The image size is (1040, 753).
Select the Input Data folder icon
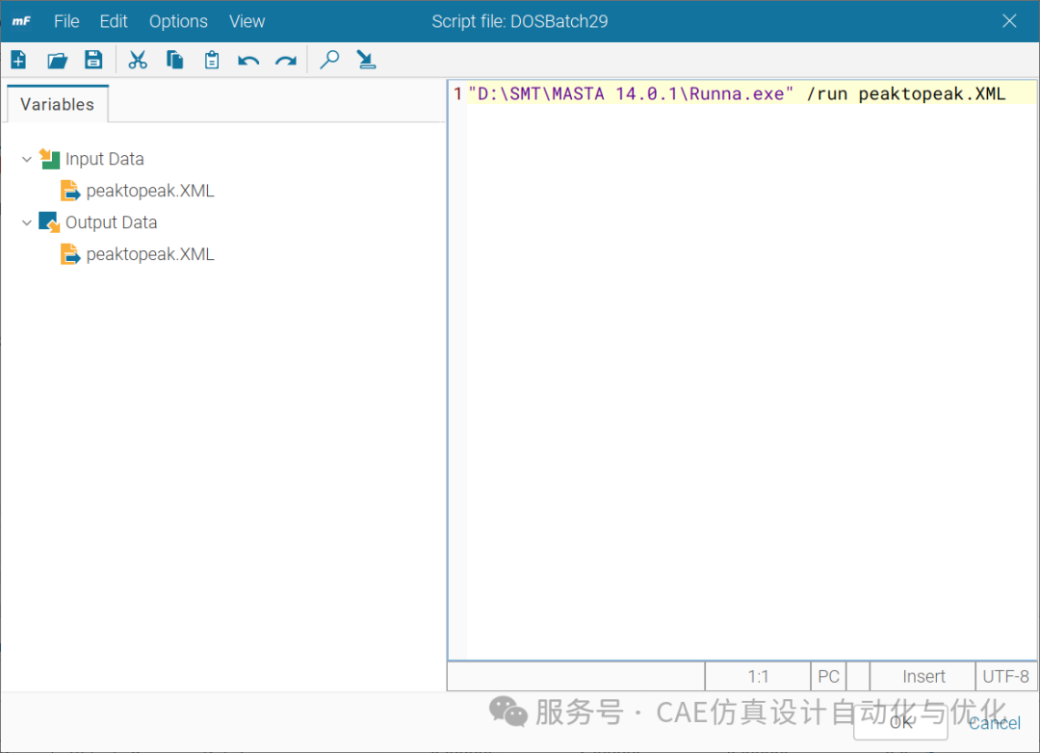pyautogui.click(x=49, y=159)
